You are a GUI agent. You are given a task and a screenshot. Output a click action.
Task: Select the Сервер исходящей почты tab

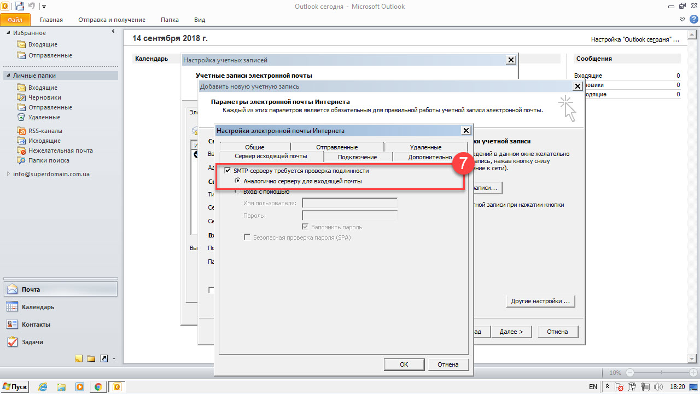coord(271,157)
